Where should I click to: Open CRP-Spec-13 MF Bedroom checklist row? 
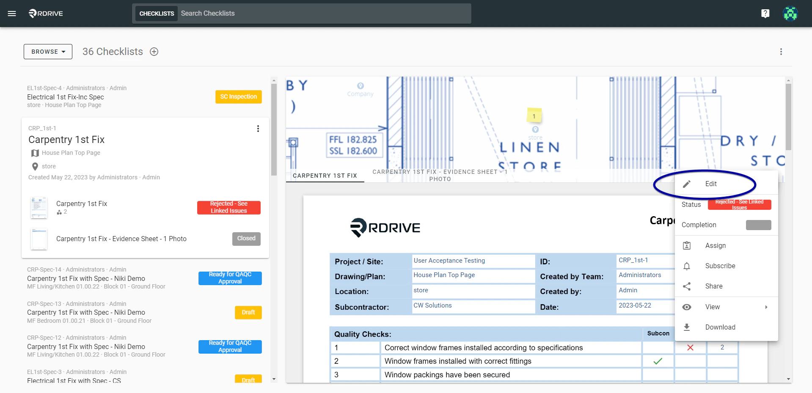(x=145, y=313)
